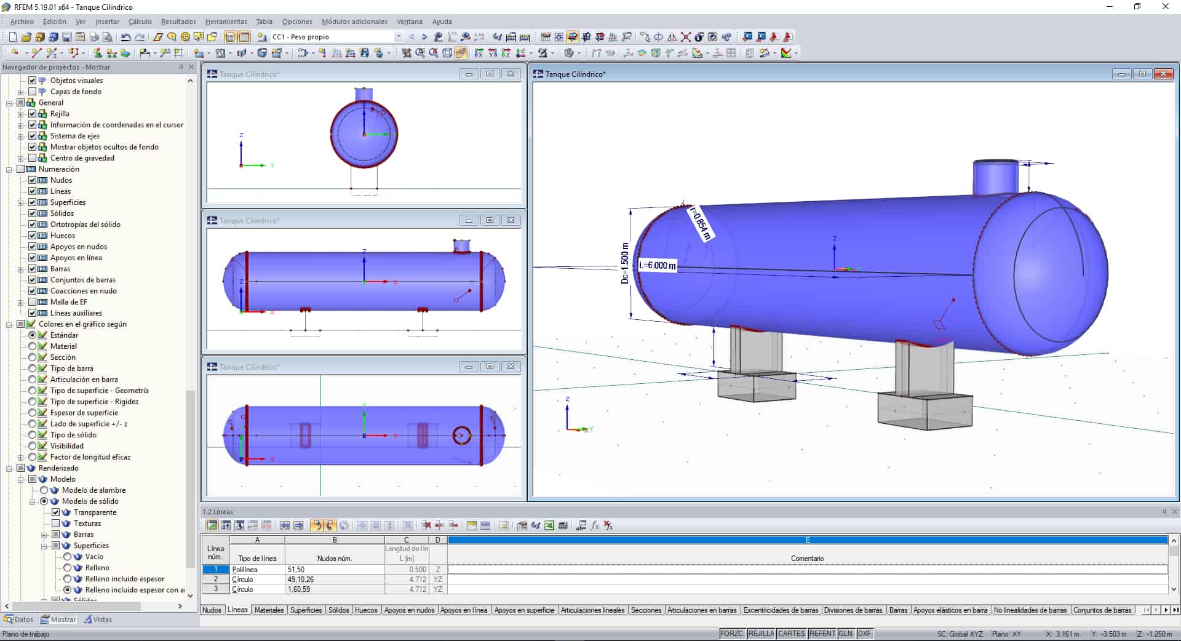Switch to the Vistas navigator tab
Viewport: 1181px width, 641px height.
pyautogui.click(x=98, y=619)
